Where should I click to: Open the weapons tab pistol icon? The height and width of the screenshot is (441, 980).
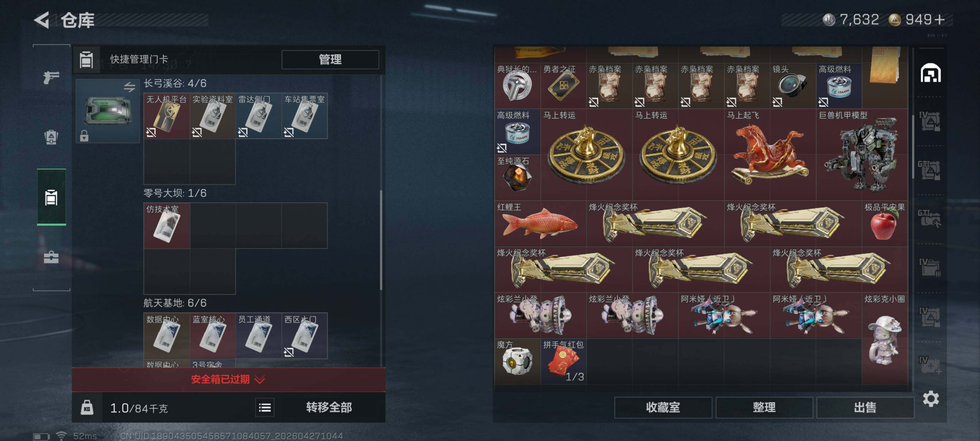click(x=51, y=77)
